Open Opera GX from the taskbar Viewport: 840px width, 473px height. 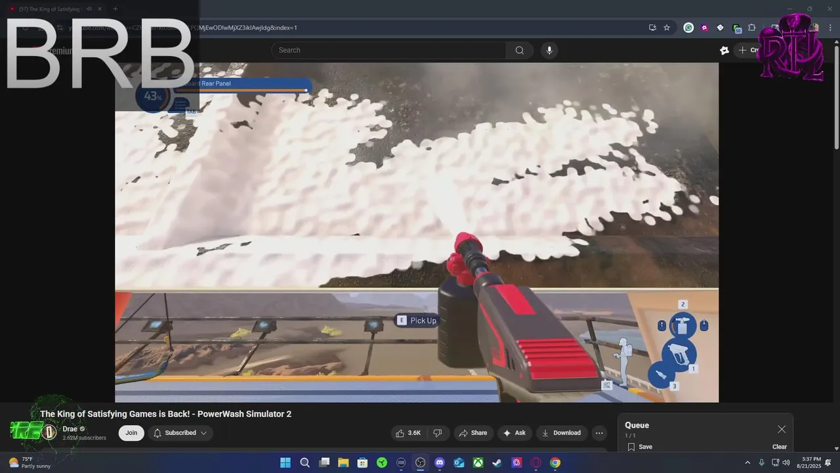536,462
